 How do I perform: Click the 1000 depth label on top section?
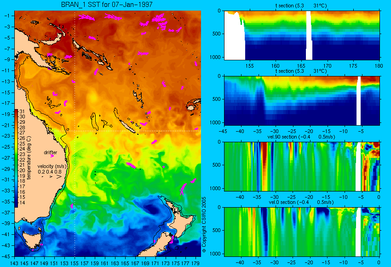(x=215, y=57)
